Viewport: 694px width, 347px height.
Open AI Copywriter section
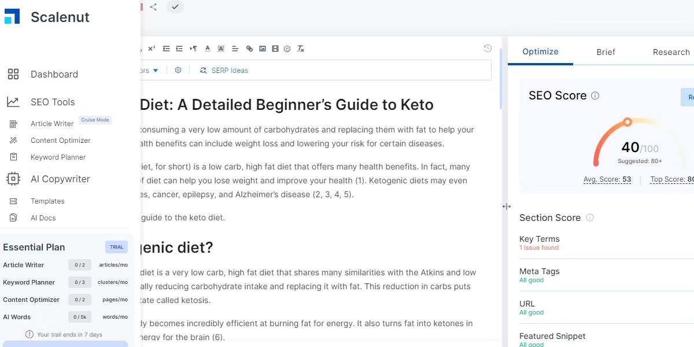pyautogui.click(x=60, y=179)
